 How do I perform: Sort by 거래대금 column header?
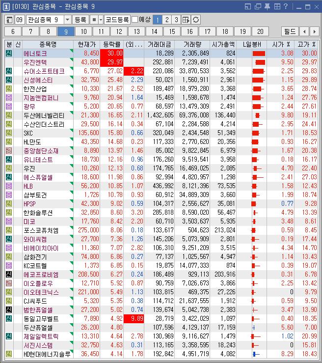pos(160,44)
